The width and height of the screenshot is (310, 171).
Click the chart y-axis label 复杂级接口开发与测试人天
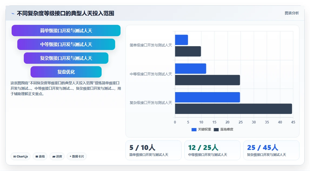coord(151,103)
